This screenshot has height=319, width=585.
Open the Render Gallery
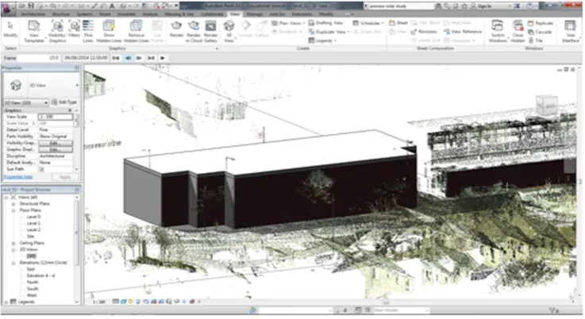(211, 31)
